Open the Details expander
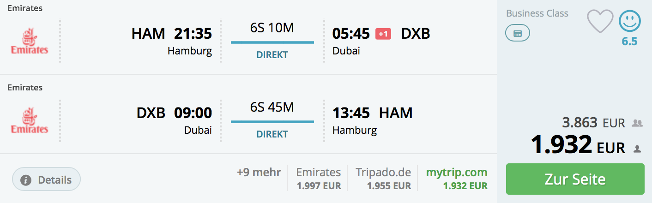Image resolution: width=652 pixels, height=203 pixels. pyautogui.click(x=46, y=179)
